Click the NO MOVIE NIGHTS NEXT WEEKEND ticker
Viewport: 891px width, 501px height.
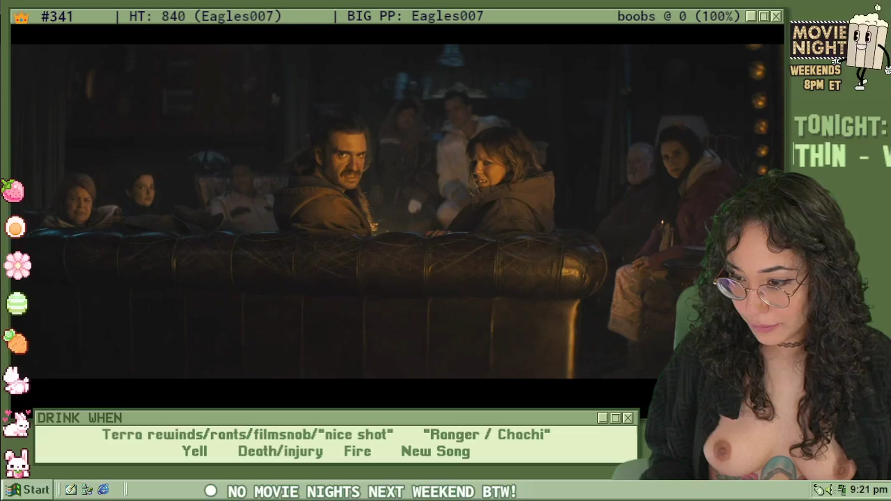pyautogui.click(x=372, y=491)
